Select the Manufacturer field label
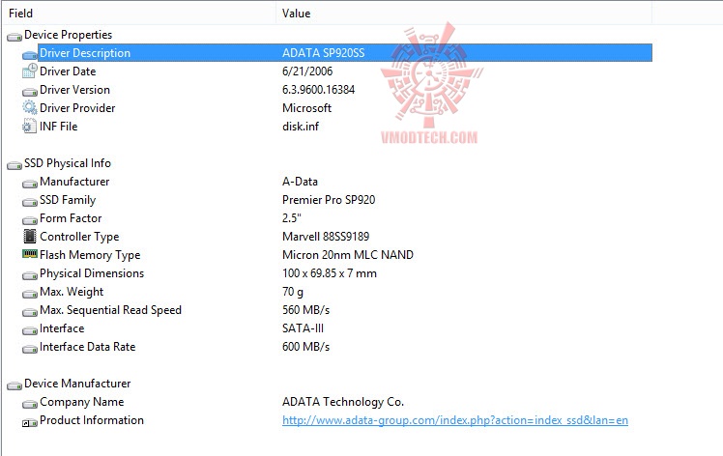The height and width of the screenshot is (456, 723). 74,182
